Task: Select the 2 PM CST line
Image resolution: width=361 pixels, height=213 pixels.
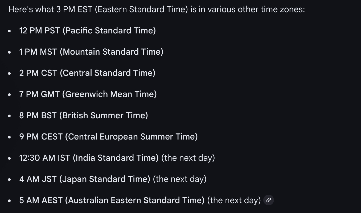Action: pos(87,73)
